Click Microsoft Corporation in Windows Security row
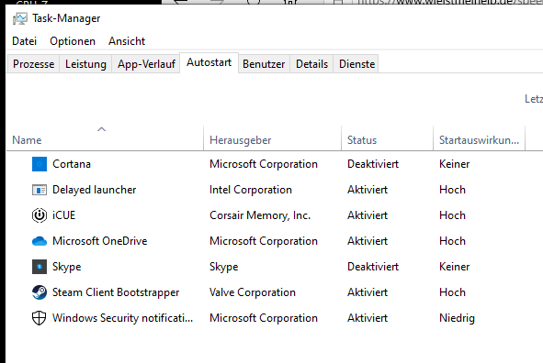The height and width of the screenshot is (363, 543). click(264, 318)
